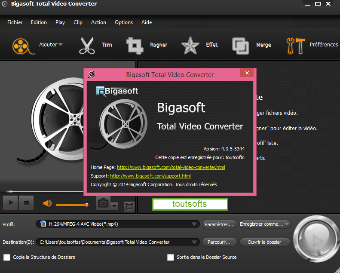Click the Merge label in toolbar

point(263,45)
